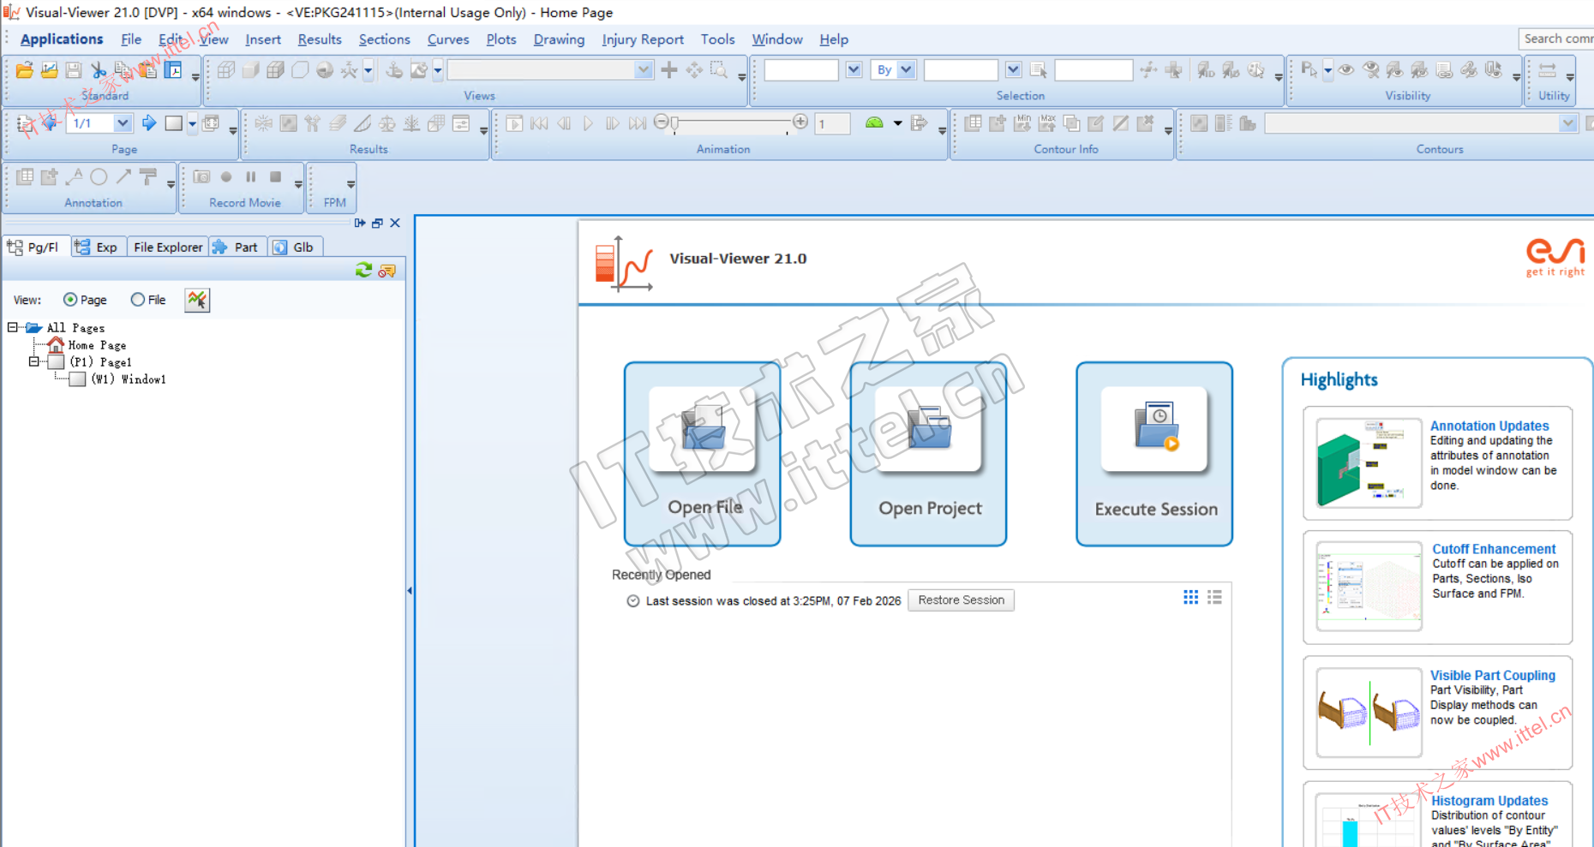This screenshot has width=1594, height=847.
Task: Click the animation speed slider handle
Action: (x=674, y=124)
